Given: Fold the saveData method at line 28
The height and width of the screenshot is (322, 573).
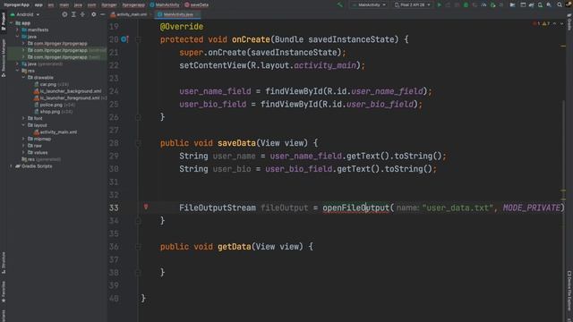Looking at the screenshot, I should 138,143.
